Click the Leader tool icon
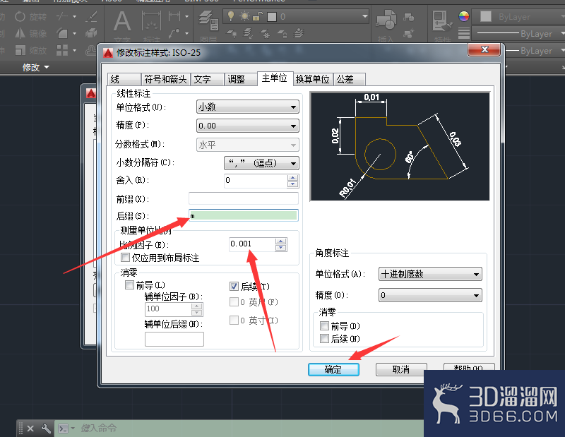Image resolution: width=565 pixels, height=437 pixels. pos(174,33)
